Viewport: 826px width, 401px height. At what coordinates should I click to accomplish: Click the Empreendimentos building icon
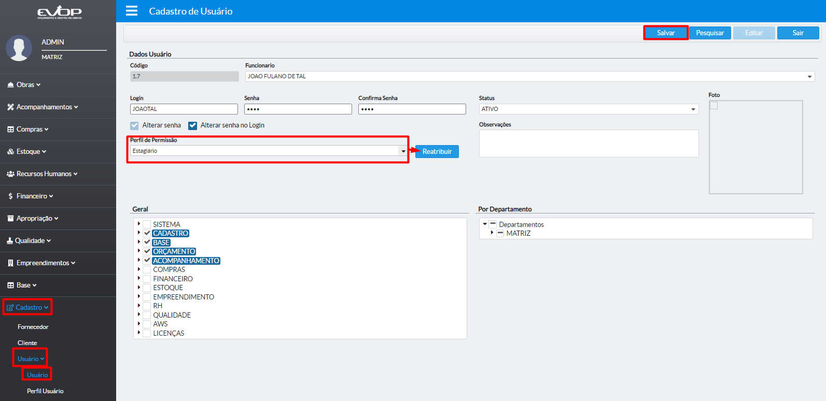click(10, 263)
